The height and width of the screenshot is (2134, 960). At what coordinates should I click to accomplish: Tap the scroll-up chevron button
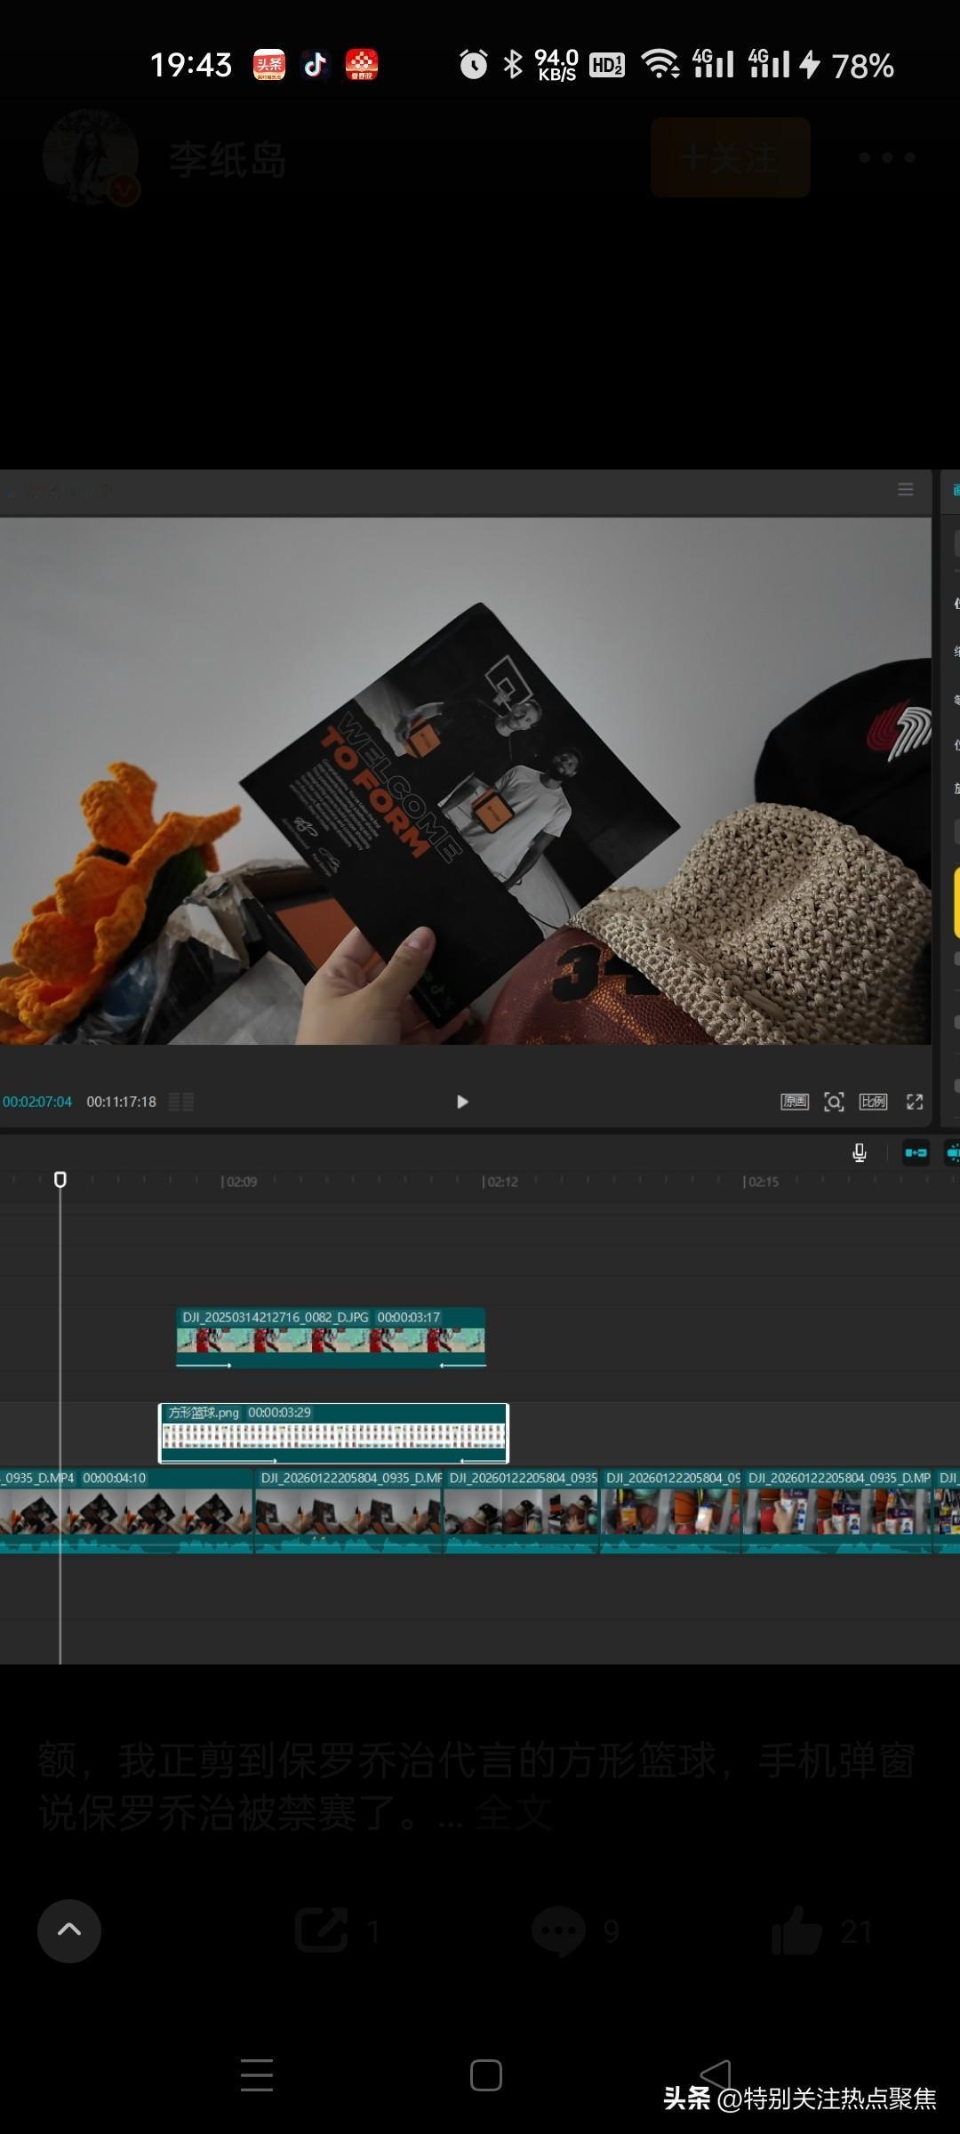click(x=69, y=1931)
